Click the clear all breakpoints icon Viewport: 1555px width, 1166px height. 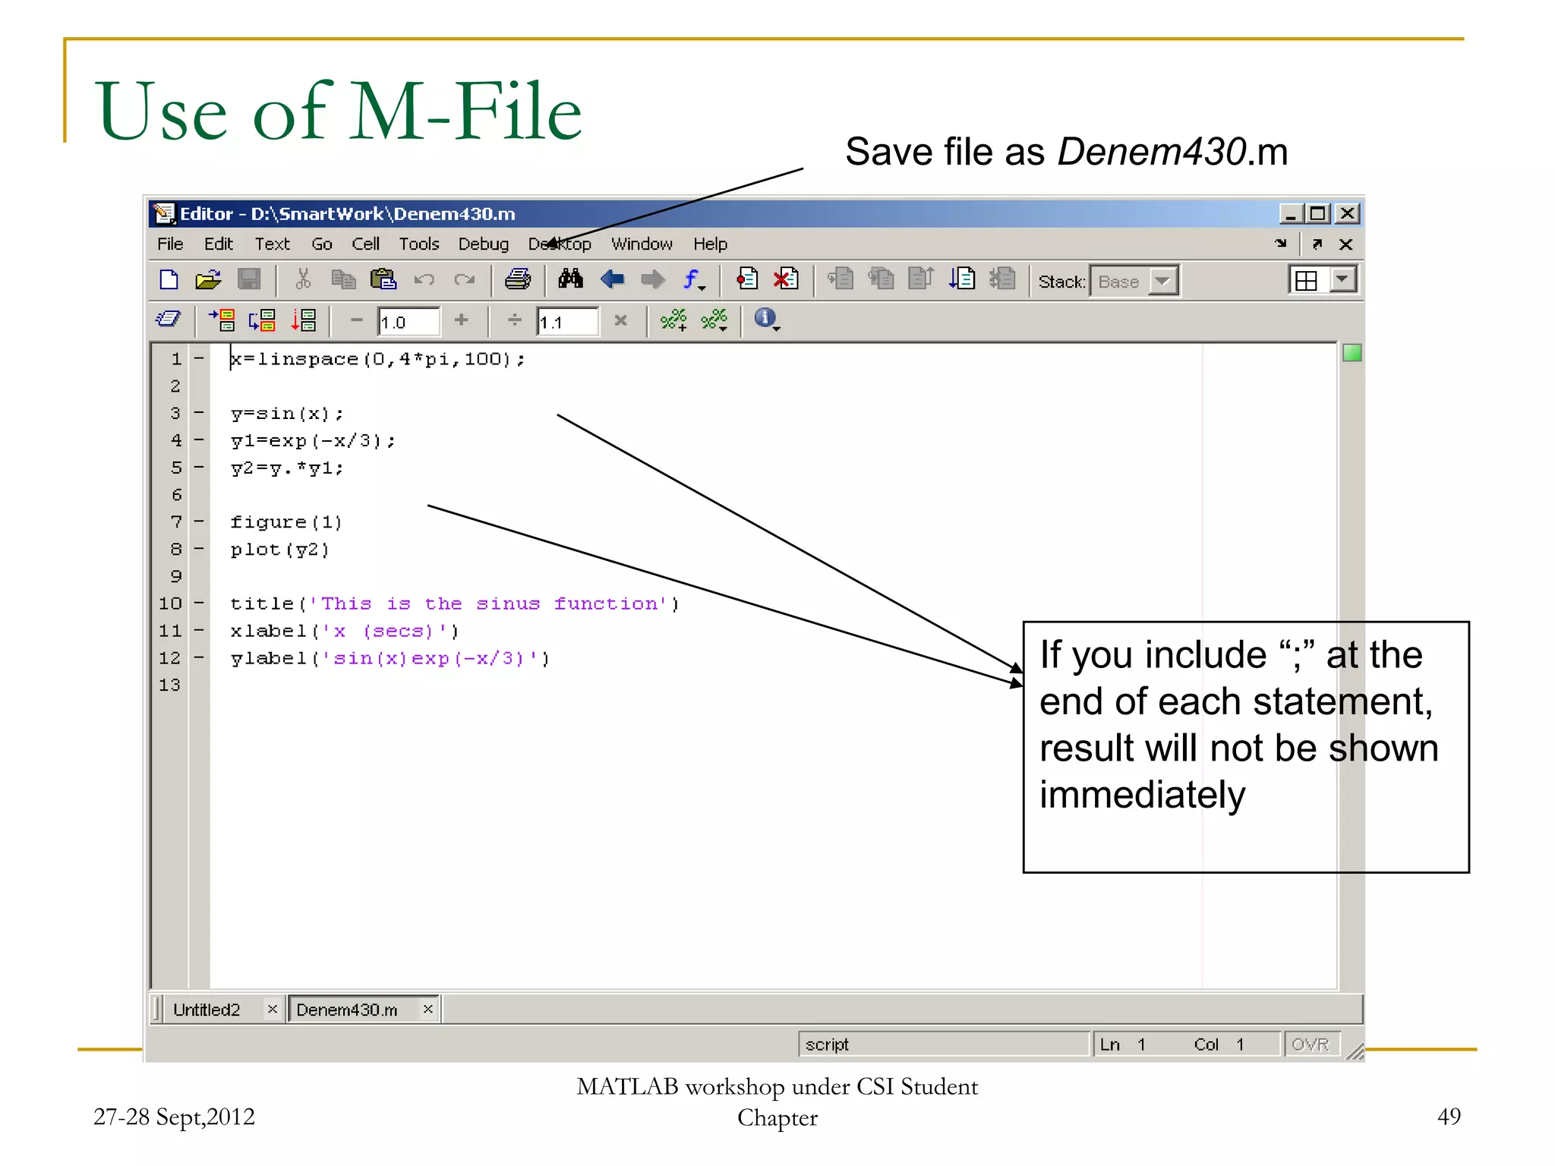click(786, 279)
